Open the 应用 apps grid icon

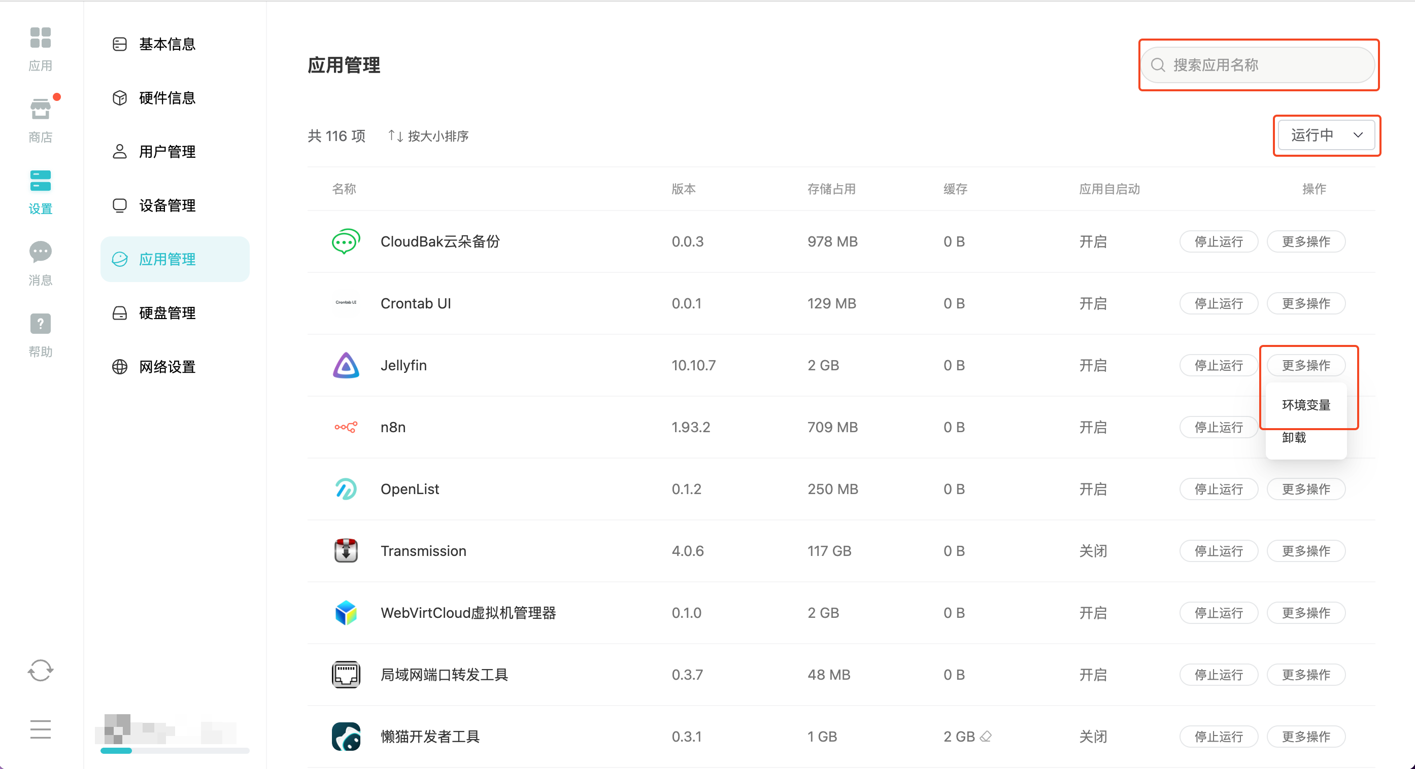pyautogui.click(x=40, y=39)
